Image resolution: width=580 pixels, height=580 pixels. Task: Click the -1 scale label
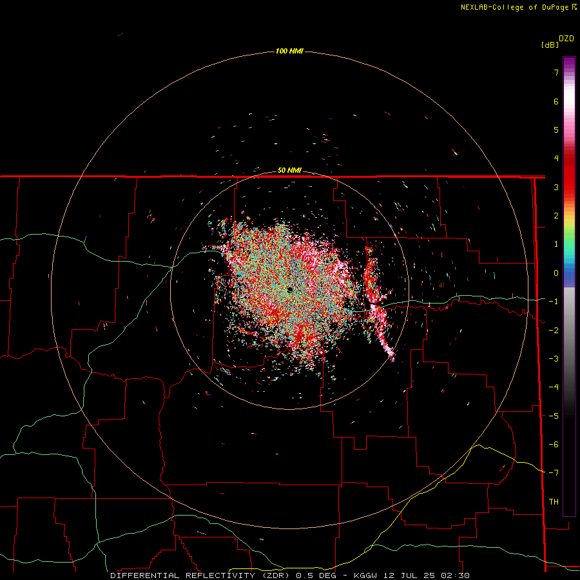point(554,302)
